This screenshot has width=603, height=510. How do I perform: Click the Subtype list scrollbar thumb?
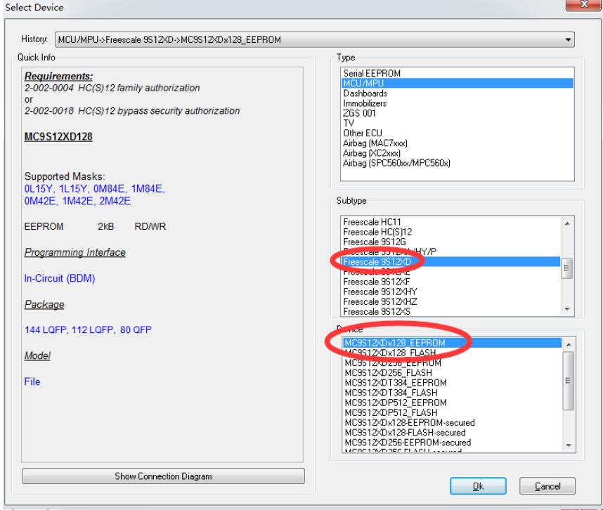567,268
